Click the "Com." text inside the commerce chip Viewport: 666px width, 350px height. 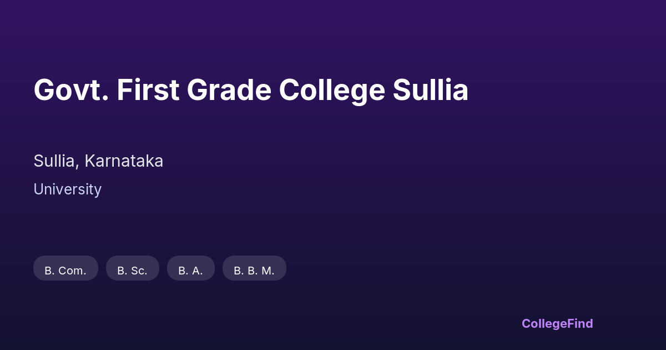point(73,271)
